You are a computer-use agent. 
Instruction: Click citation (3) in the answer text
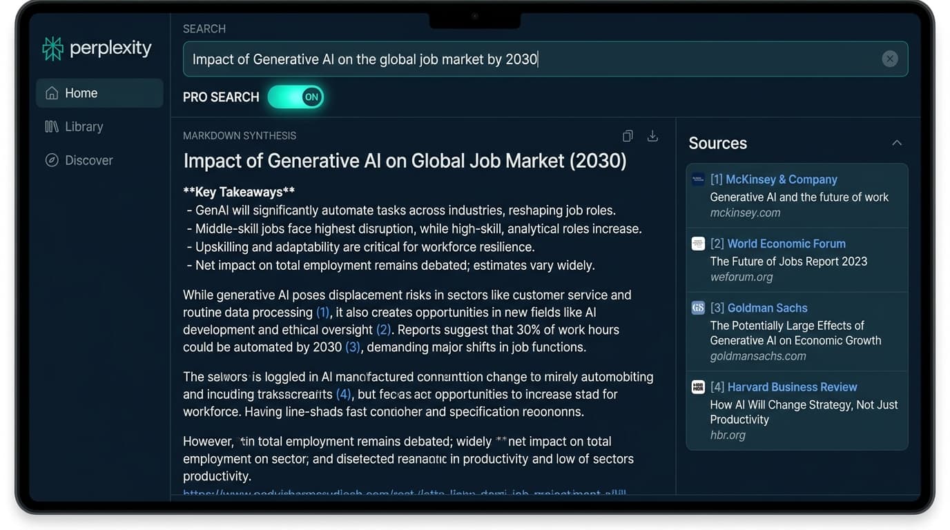coord(353,347)
